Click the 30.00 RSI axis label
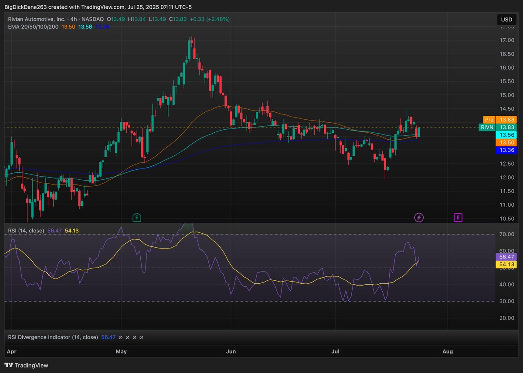 click(508, 301)
